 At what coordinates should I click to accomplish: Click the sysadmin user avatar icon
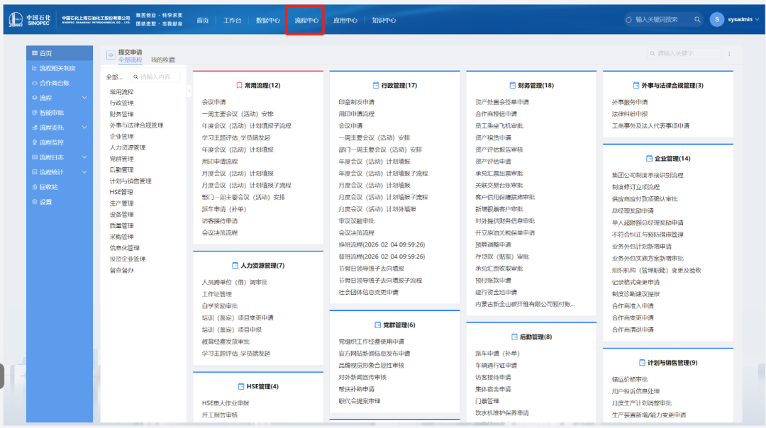[717, 20]
